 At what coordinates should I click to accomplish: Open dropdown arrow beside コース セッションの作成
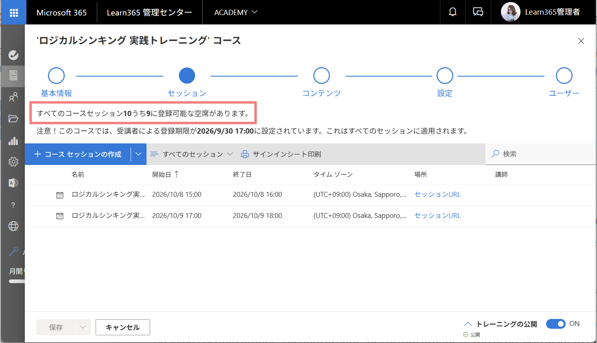pos(138,154)
